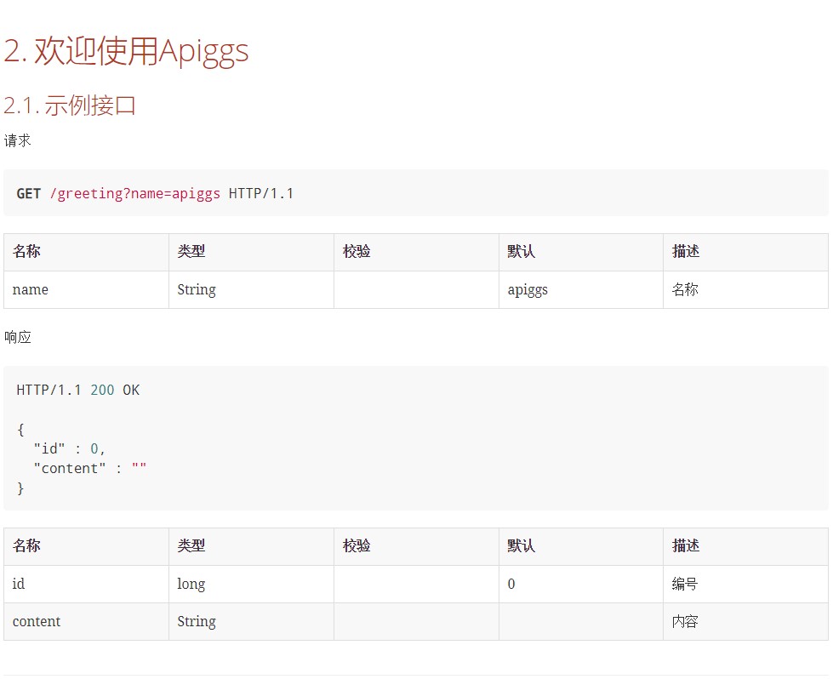
Task: Select the "content" cell in the response table
Action: pos(37,621)
